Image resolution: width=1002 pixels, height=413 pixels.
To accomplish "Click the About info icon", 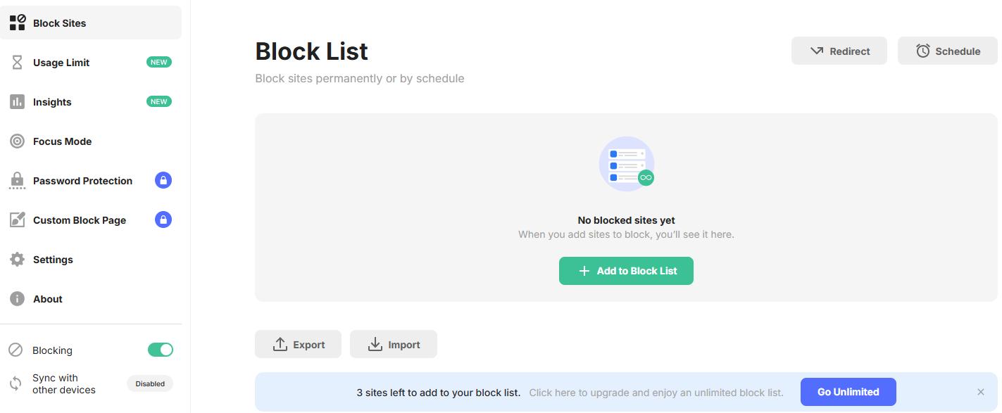I will [x=17, y=298].
